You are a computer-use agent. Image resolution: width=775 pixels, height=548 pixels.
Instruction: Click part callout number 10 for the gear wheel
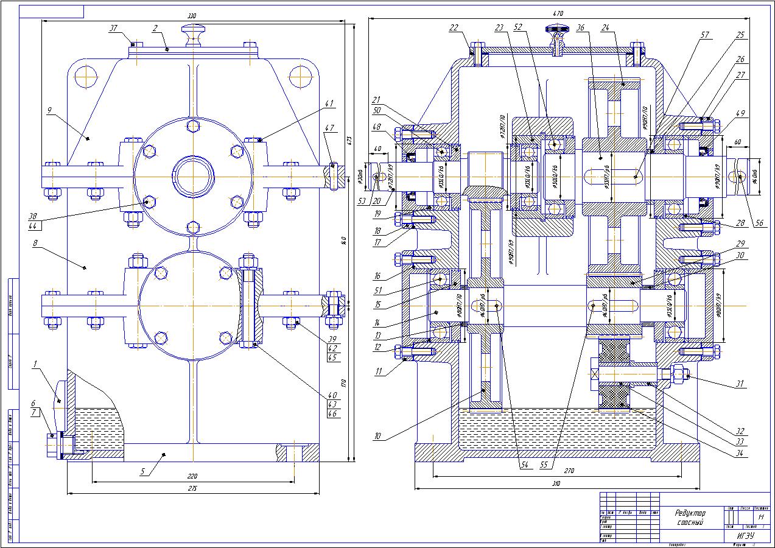point(377,436)
